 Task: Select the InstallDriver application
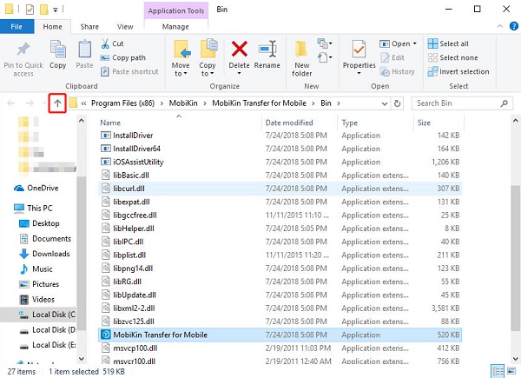click(280, 136)
